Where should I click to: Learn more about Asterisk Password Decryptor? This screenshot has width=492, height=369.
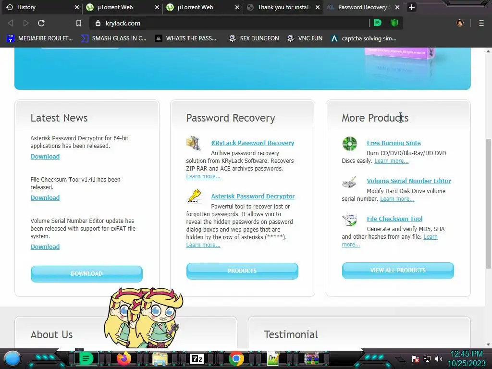click(203, 245)
